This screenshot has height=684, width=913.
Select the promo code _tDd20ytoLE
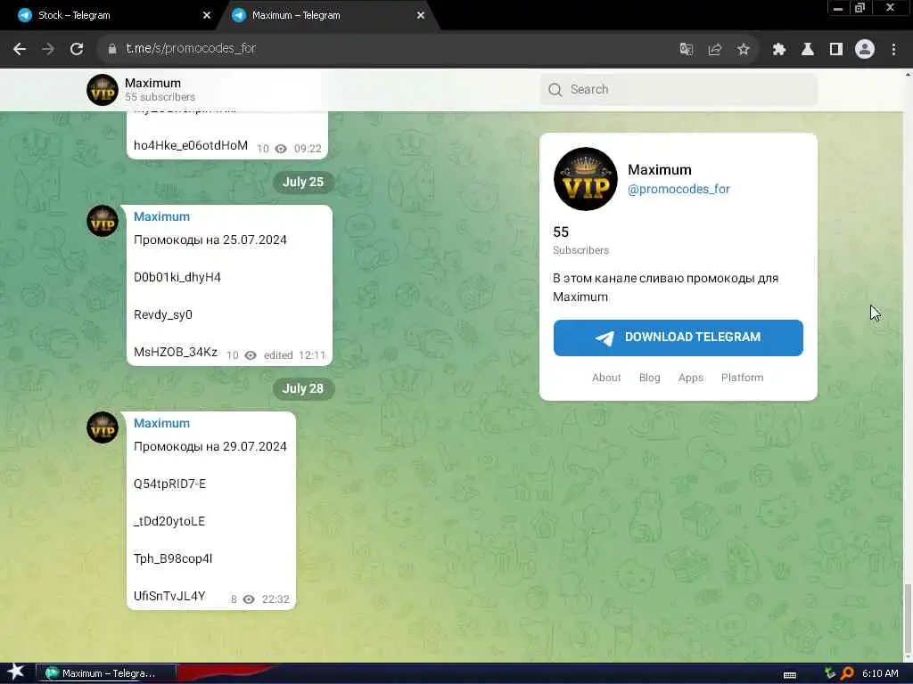tap(169, 521)
